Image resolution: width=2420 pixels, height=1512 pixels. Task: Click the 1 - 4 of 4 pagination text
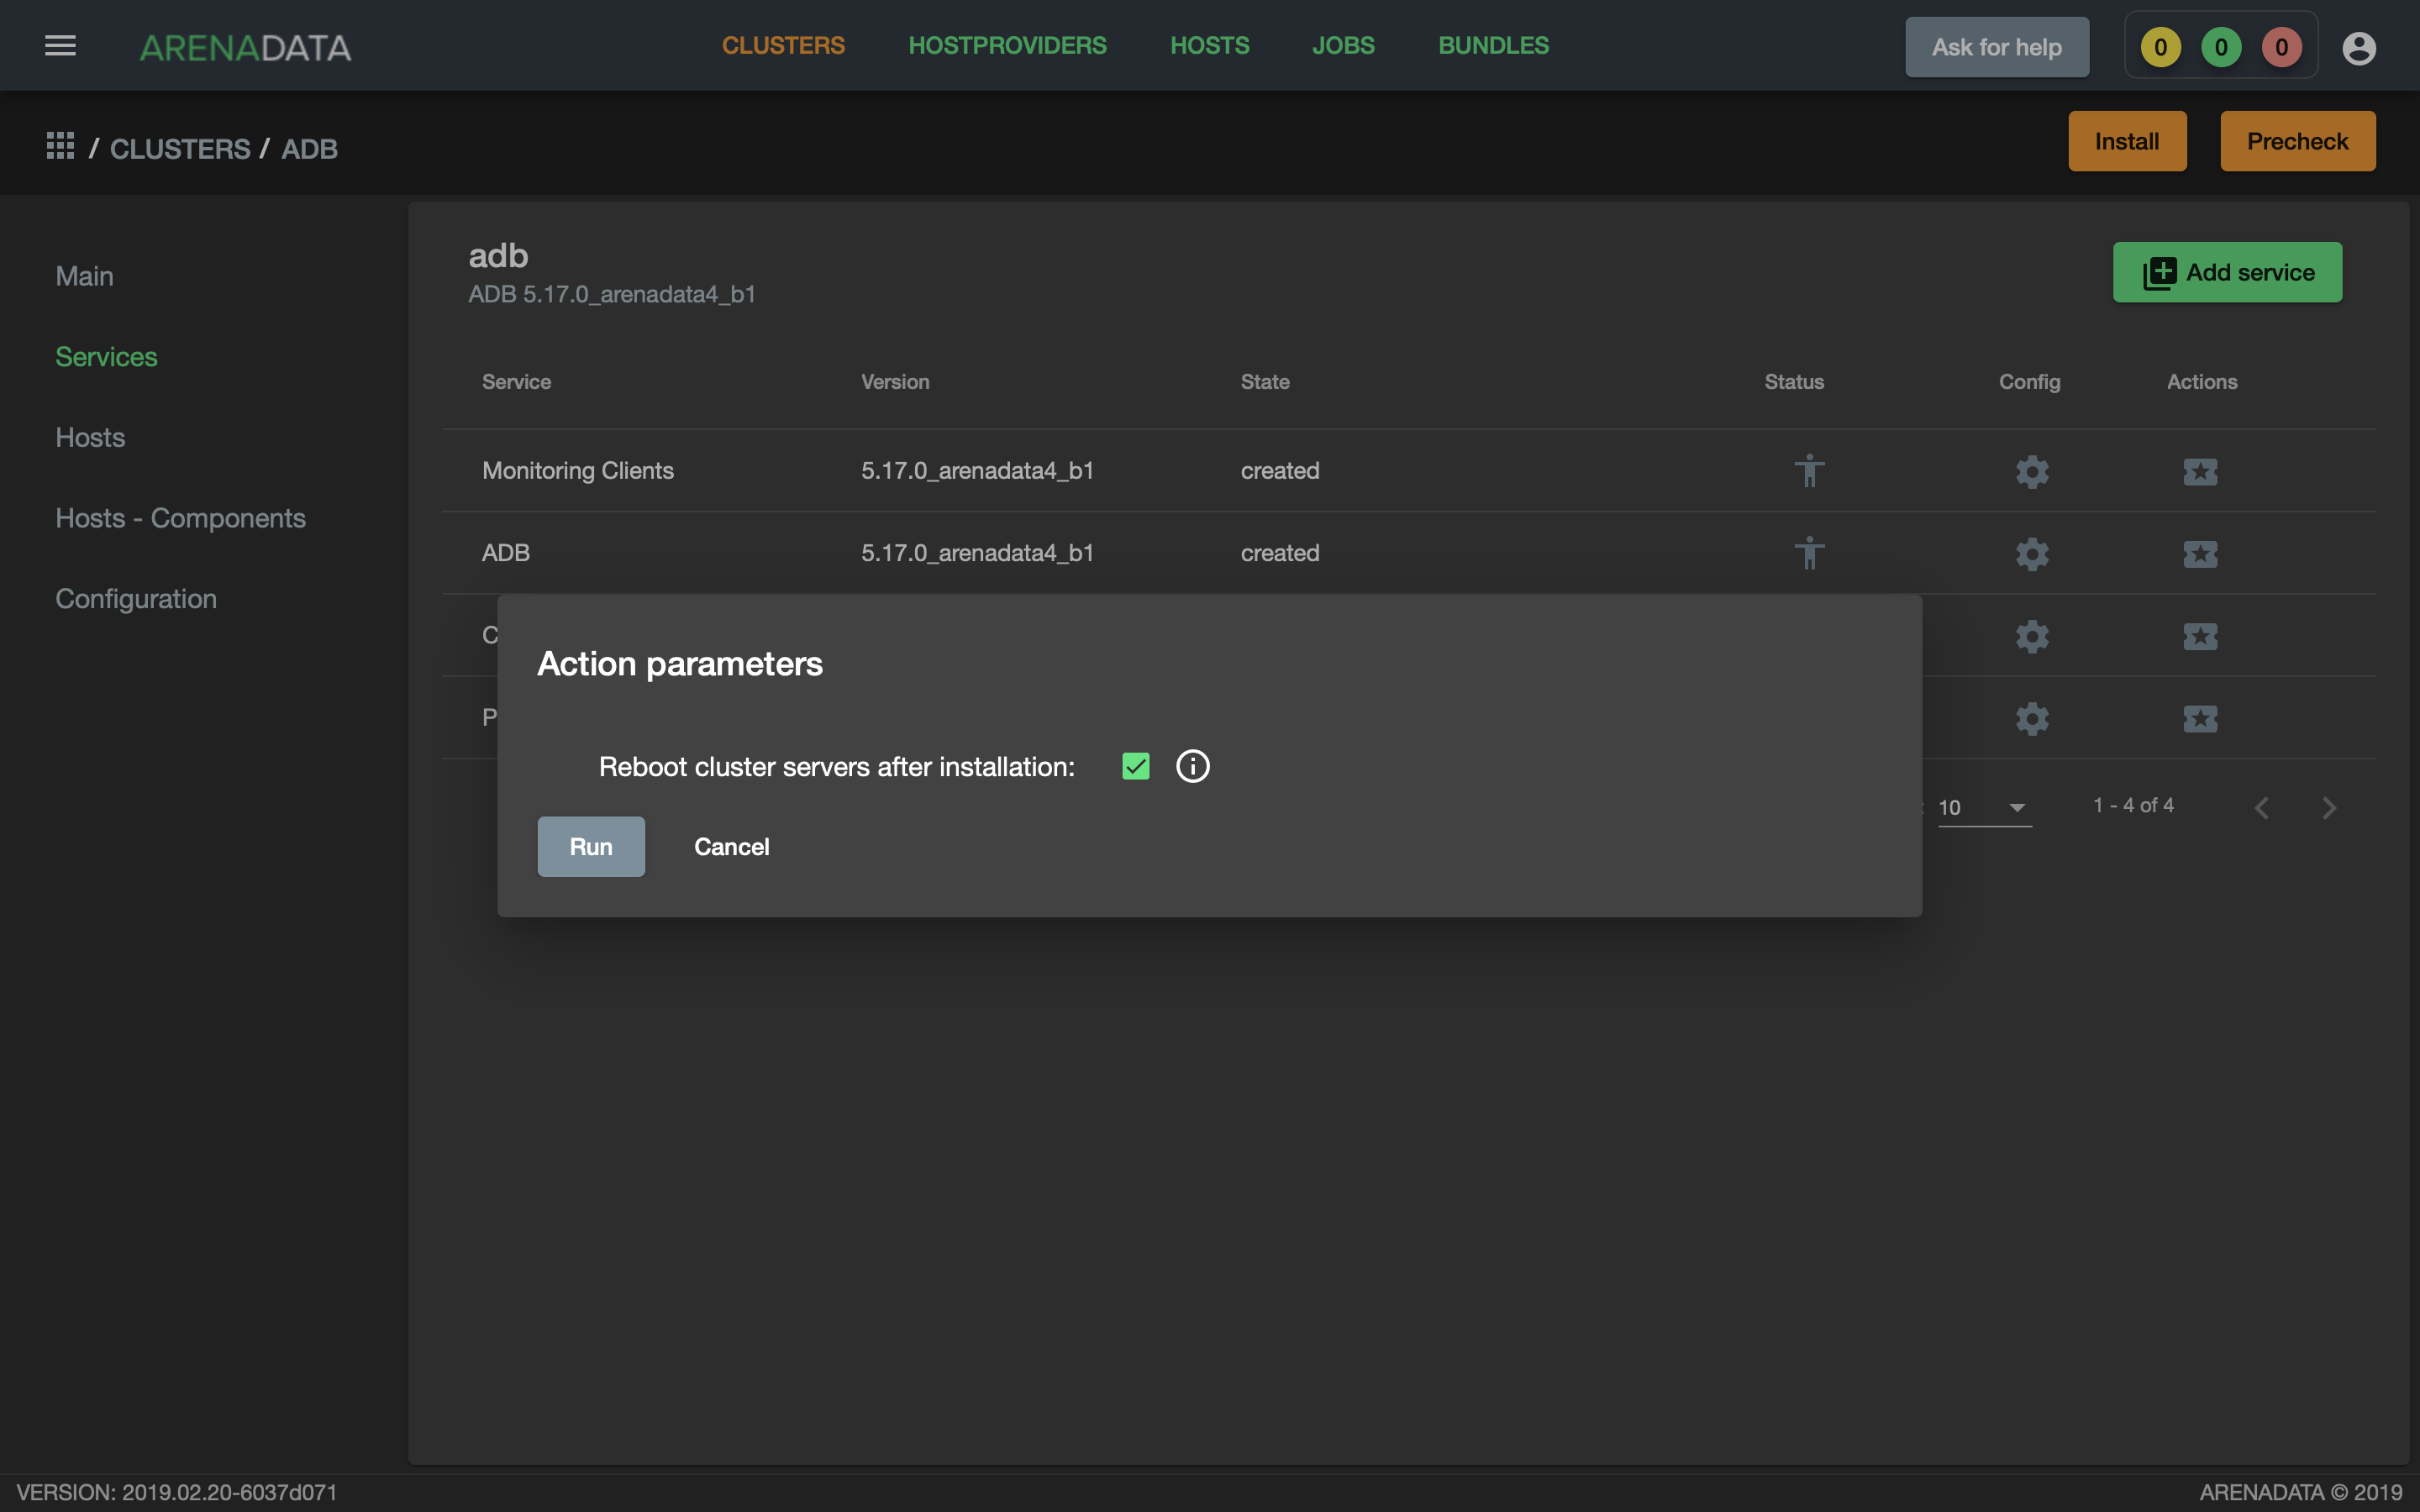point(2133,806)
